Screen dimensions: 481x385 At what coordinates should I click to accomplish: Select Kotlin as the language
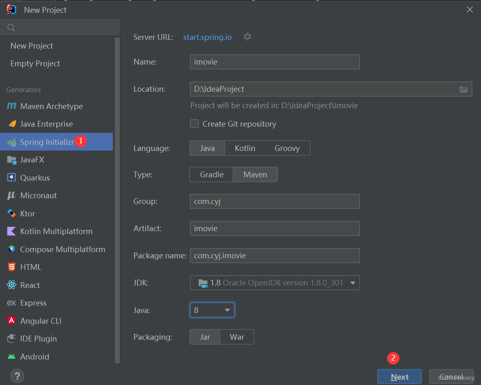[x=245, y=148]
